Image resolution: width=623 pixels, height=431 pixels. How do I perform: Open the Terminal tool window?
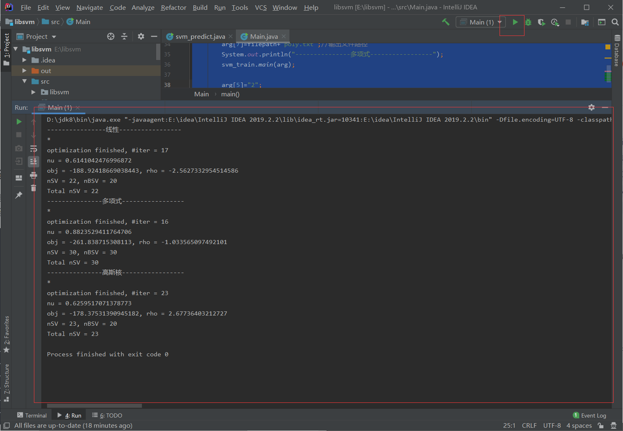[32, 415]
